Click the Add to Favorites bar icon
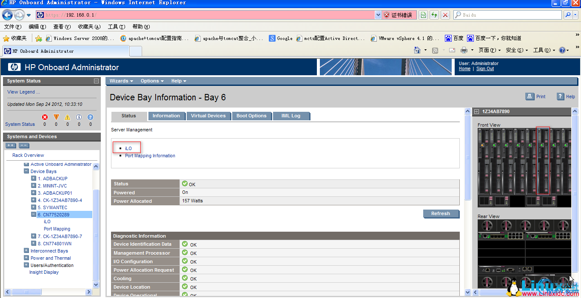 39,38
